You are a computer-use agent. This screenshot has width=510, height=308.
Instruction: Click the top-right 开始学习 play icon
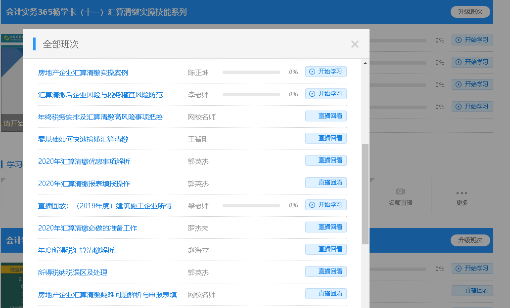tap(458, 40)
